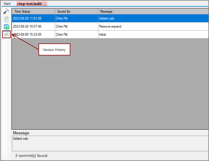Image resolution: width=209 pixels, height=161 pixels.
Task: Open the build hammer icon in sidebar
Action: pyautogui.click(x=6, y=11)
